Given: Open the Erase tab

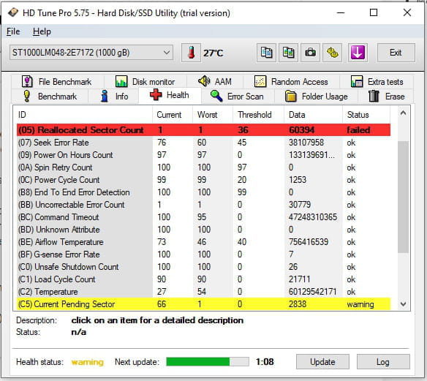Looking at the screenshot, I should (x=386, y=96).
